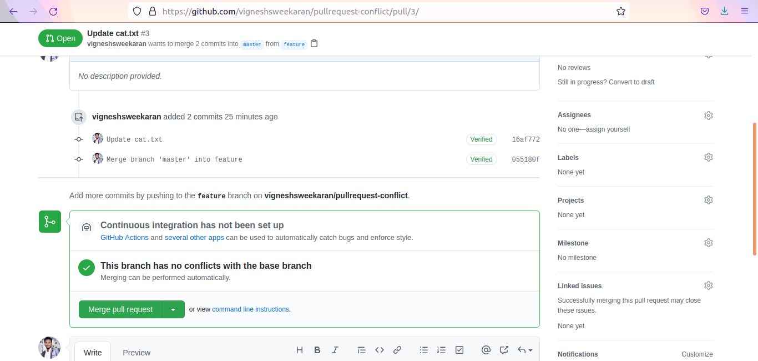The width and height of the screenshot is (758, 361).
Task: Bookmark this page with the star icon
Action: [x=621, y=11]
